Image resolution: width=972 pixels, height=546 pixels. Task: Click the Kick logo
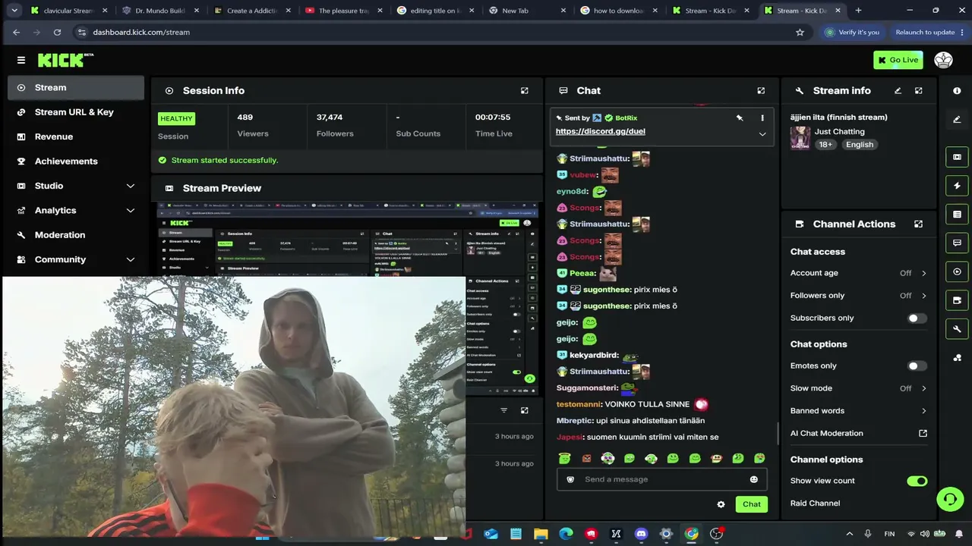(65, 60)
